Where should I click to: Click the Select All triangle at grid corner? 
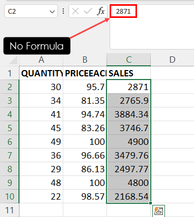[x=13, y=60]
